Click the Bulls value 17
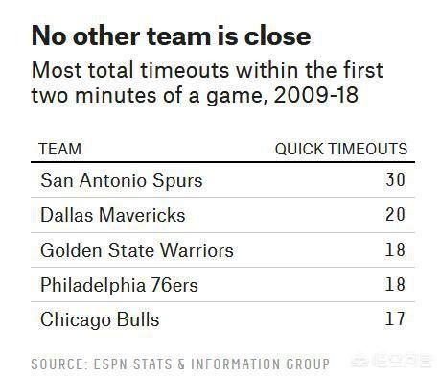Viewport: 441px width, 376px height. [395, 318]
